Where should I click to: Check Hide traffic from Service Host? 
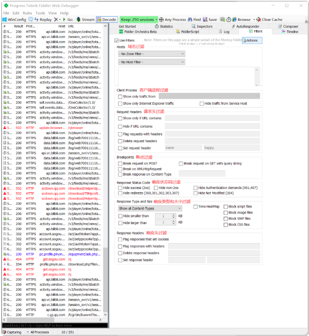[202, 104]
